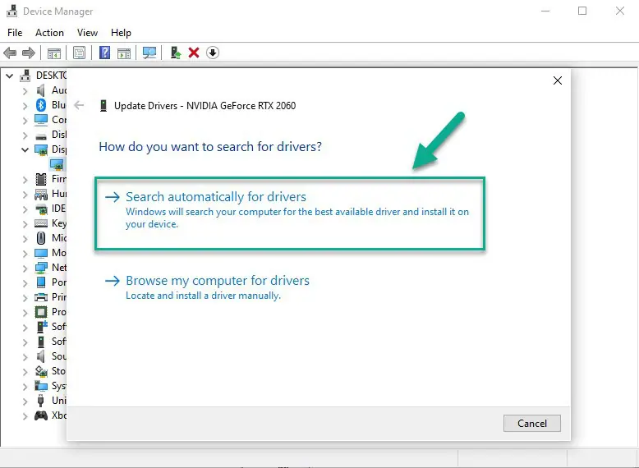Click the Action Pane toolbar icon

pos(124,53)
